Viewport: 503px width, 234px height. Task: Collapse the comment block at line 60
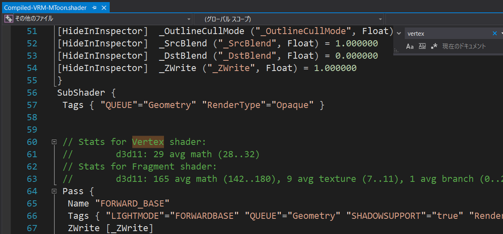[x=54, y=142]
